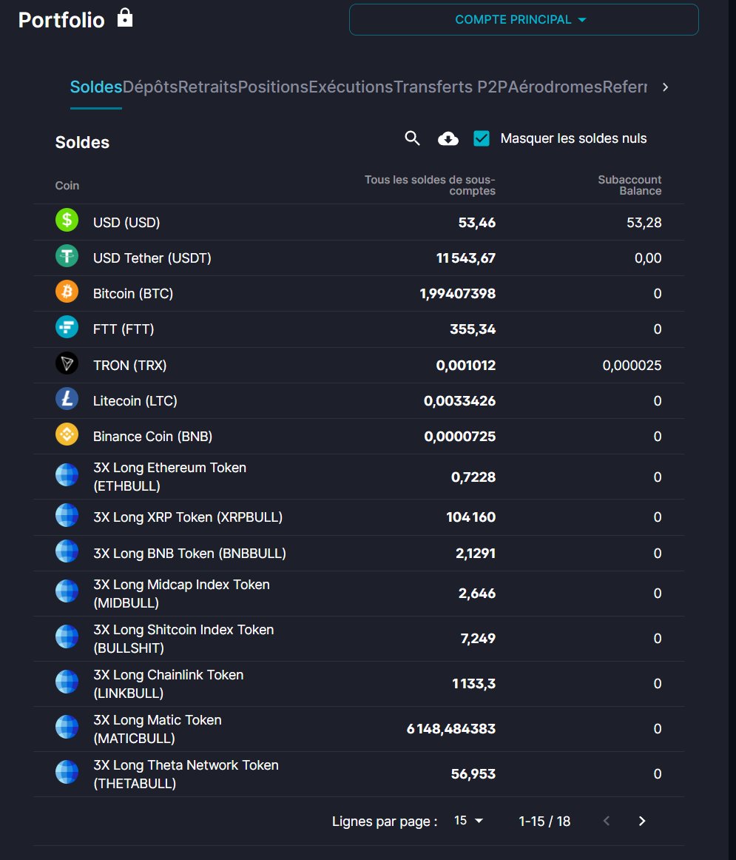Click the Litecoin coin icon
Image resolution: width=736 pixels, height=860 pixels.
[x=67, y=399]
